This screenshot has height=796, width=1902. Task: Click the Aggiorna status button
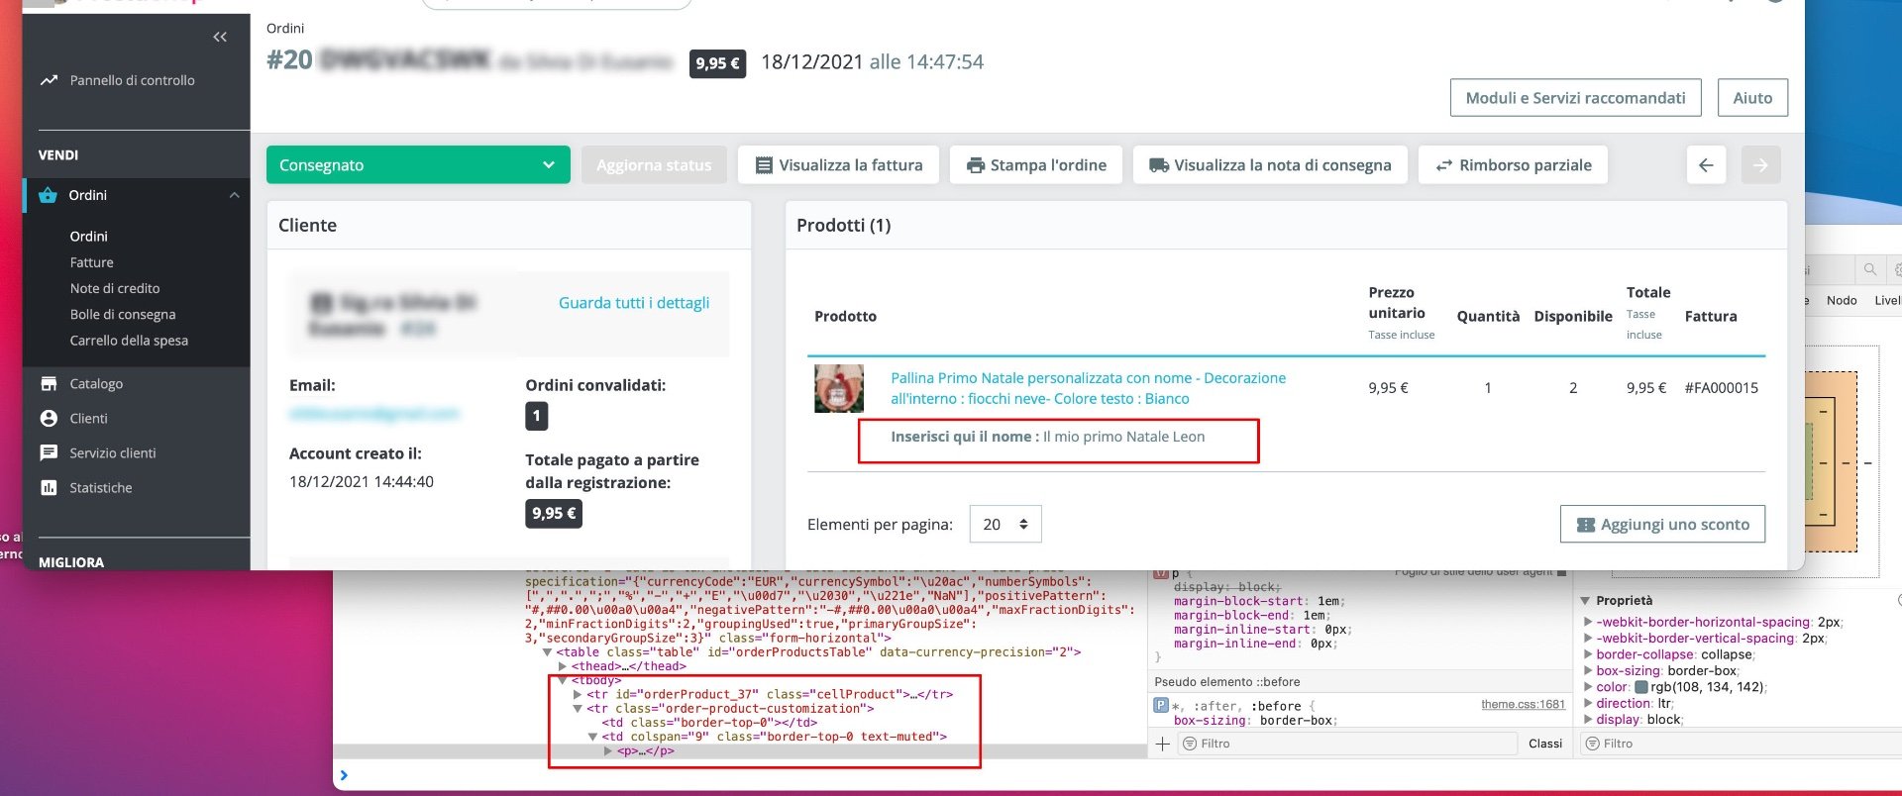654,164
